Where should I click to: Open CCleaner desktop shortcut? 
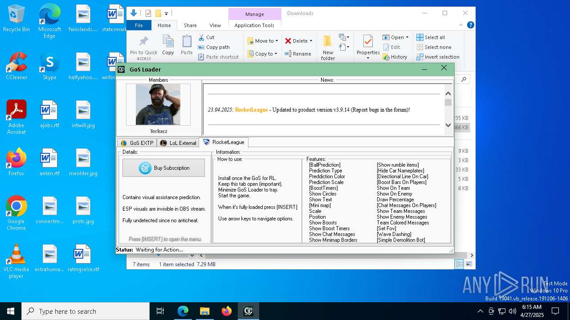(16, 67)
